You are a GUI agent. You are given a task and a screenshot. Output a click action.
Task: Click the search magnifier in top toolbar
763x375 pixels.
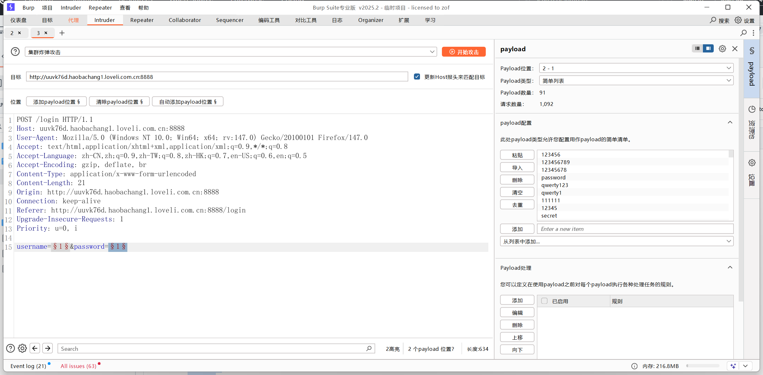713,20
